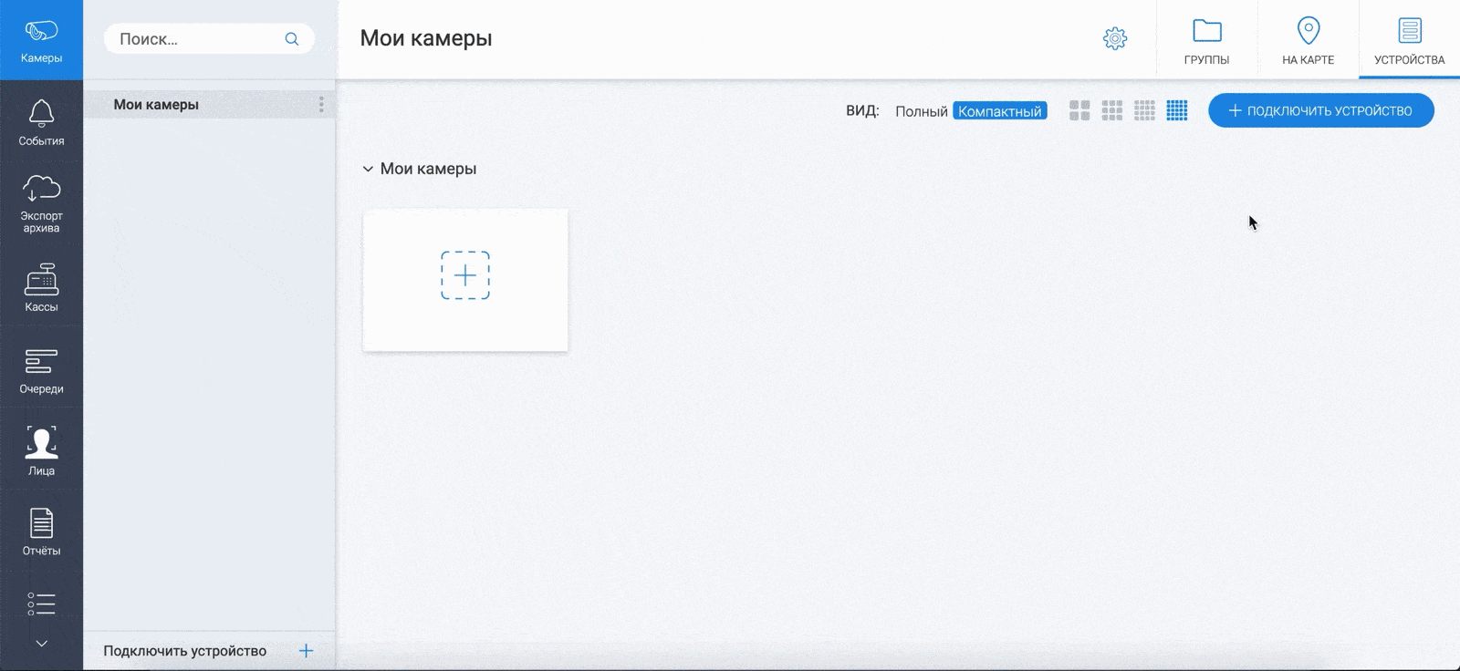The height and width of the screenshot is (671, 1460).
Task: Focus the Поиск search field
Action: coord(209,39)
